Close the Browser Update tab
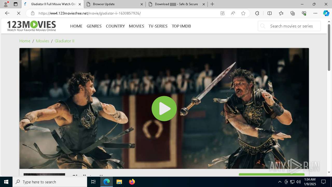This screenshot has height=187, width=332. (x=142, y=4)
